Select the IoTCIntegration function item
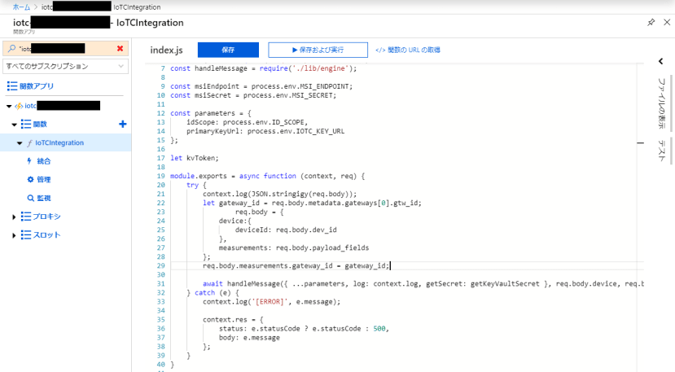Image resolution: width=675 pixels, height=372 pixels. coord(59,142)
